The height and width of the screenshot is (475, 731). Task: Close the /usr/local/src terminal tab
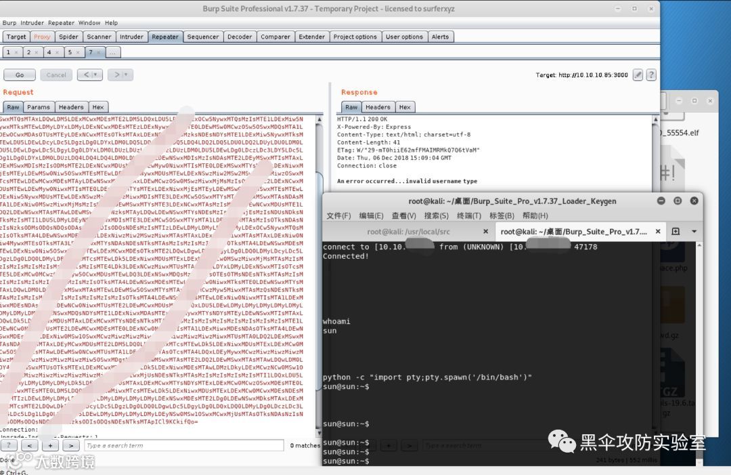point(485,232)
